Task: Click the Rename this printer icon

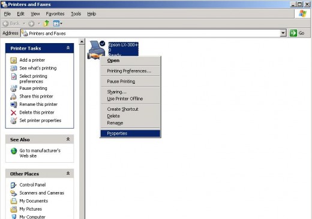Action: tap(14, 105)
